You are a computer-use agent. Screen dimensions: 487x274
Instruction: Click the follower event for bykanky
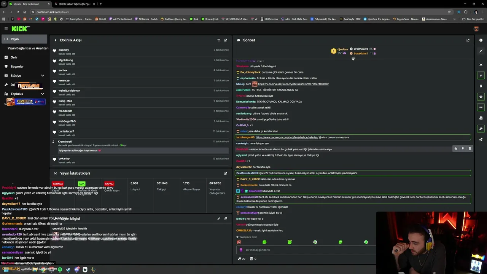[x=141, y=160]
